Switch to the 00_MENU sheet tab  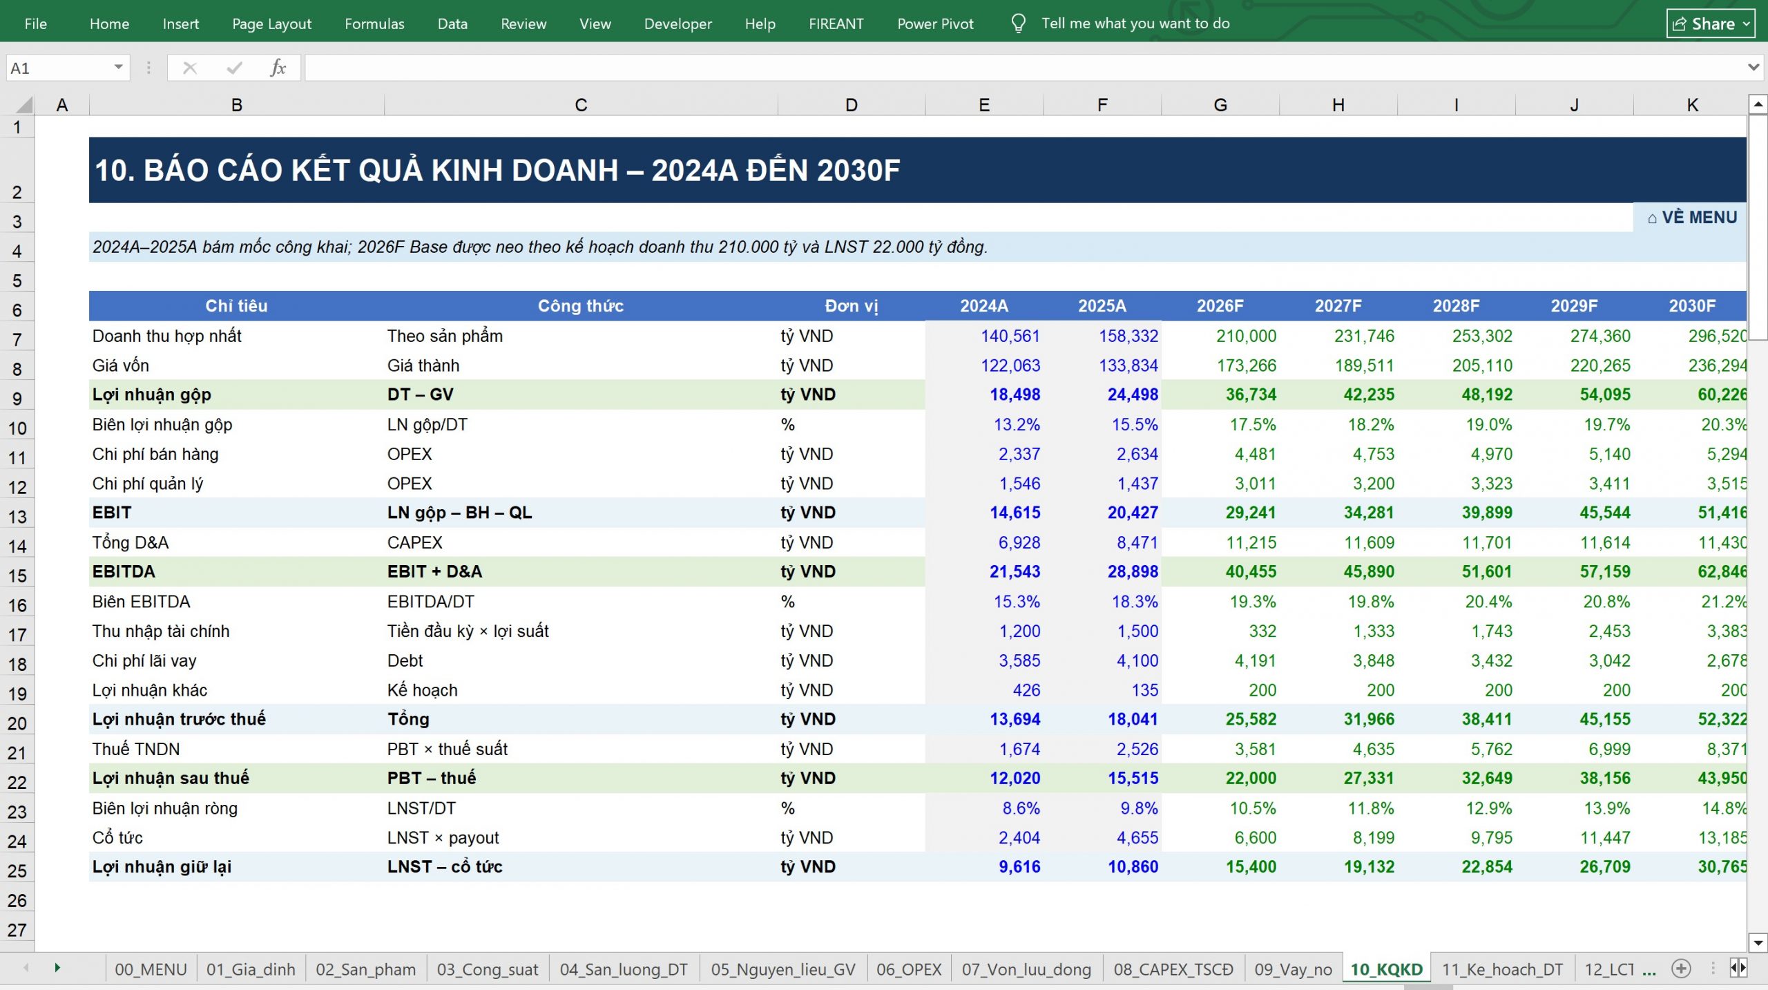point(151,969)
